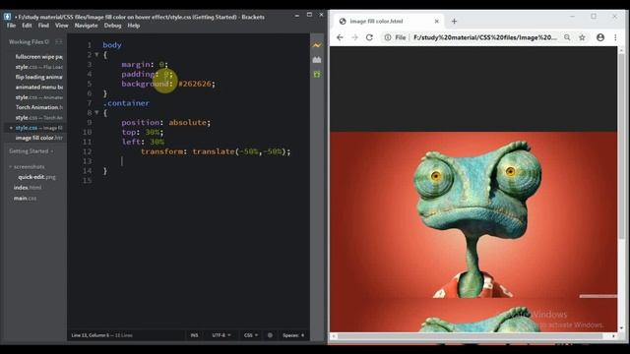This screenshot has width=630, height=354.
Task: Open the Debug menu in Brackets
Action: [112, 26]
